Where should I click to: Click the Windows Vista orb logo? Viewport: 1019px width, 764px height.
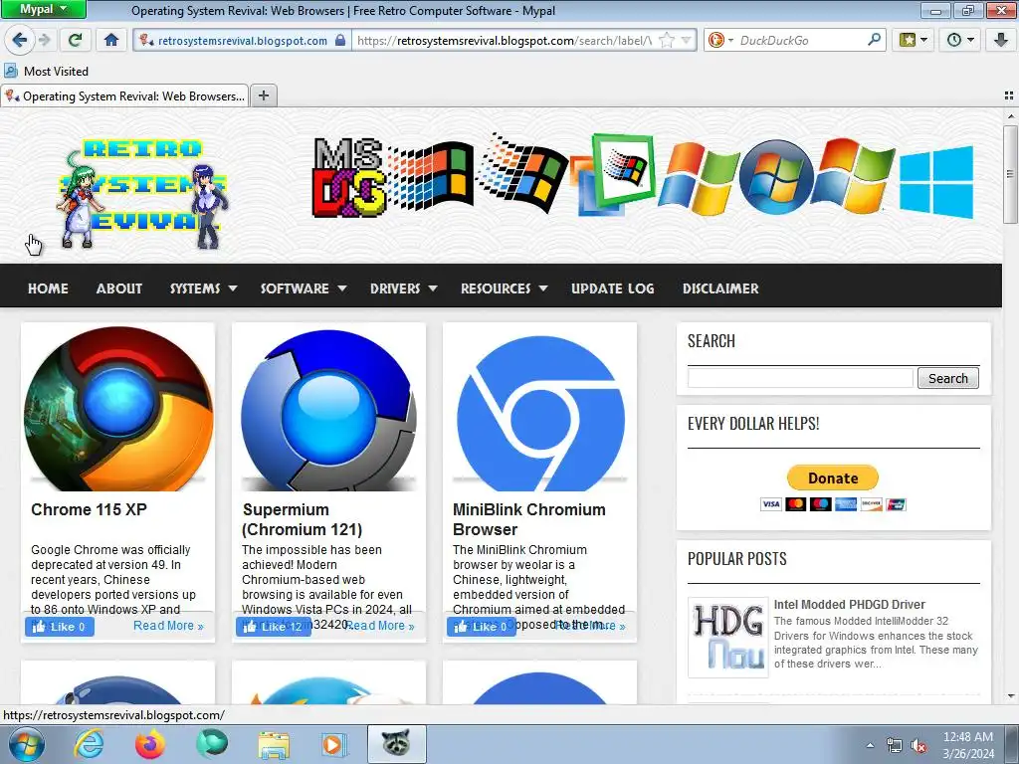coord(776,177)
